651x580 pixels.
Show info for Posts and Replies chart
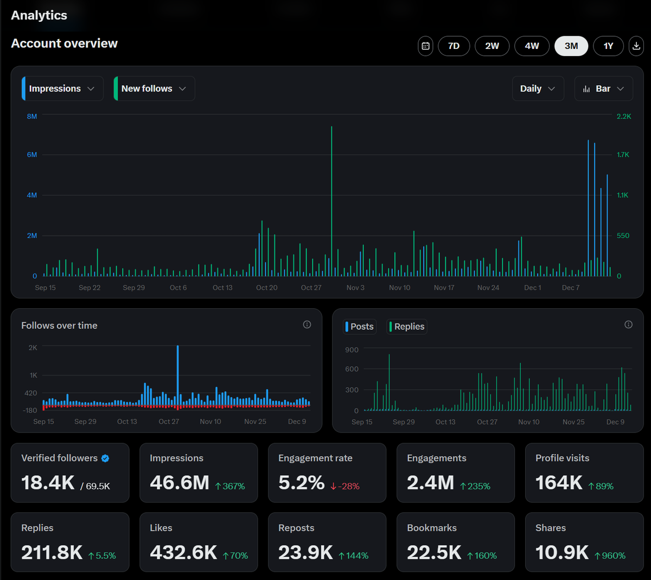pyautogui.click(x=628, y=324)
